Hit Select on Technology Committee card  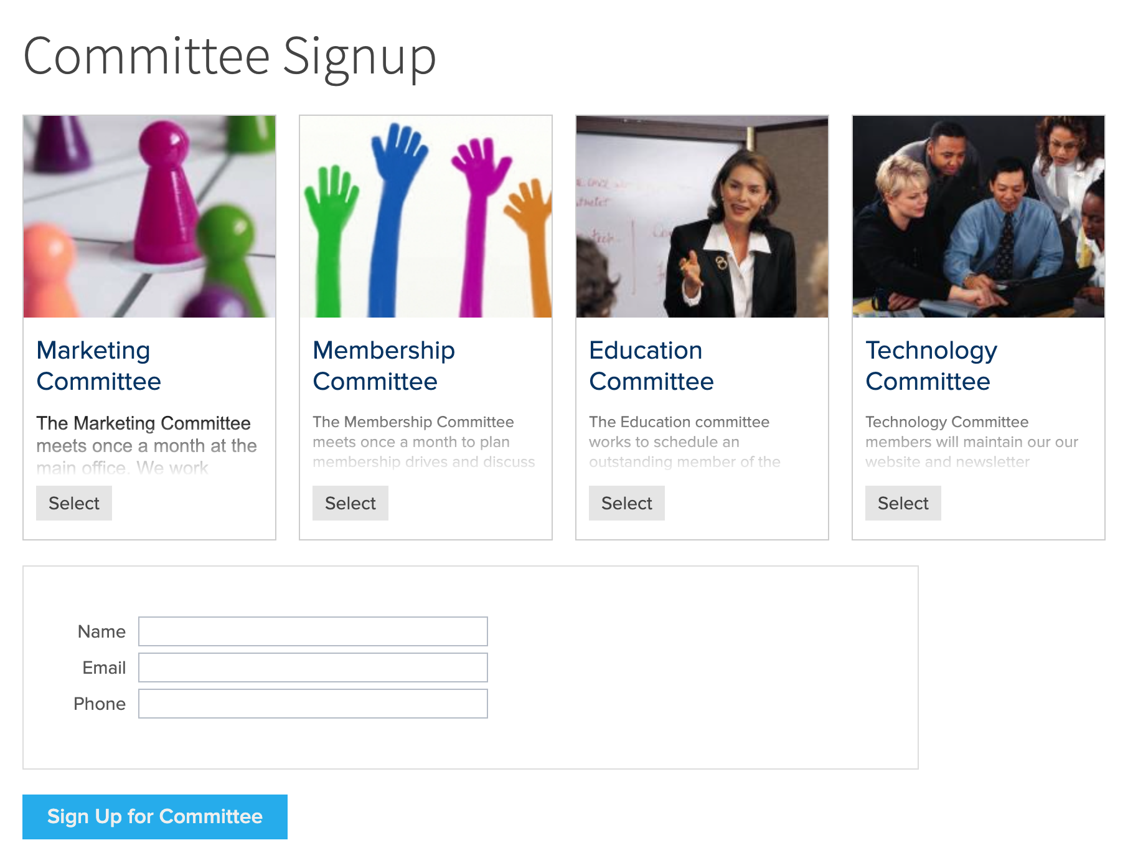point(903,503)
